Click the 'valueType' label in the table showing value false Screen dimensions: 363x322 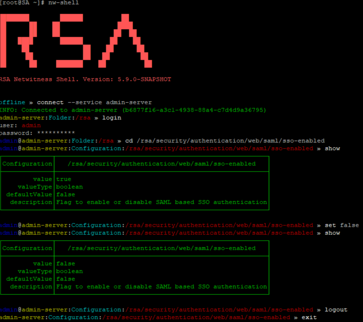pyautogui.click(x=35, y=271)
